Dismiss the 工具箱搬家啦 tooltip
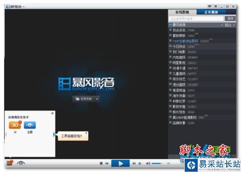The width and height of the screenshot is (241, 172). [x=86, y=133]
